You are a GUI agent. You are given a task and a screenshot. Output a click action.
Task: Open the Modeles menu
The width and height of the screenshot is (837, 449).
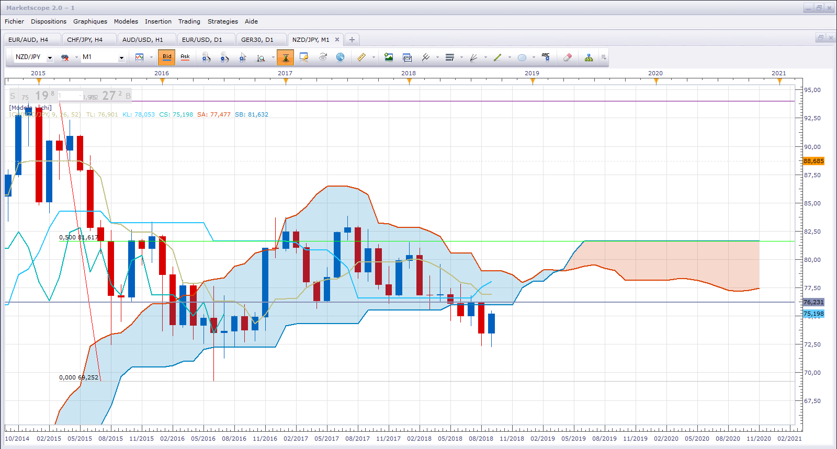(126, 21)
